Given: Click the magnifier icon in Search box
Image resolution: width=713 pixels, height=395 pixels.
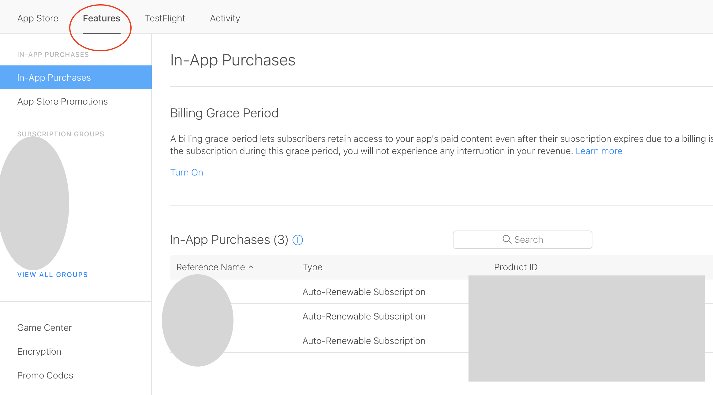Looking at the screenshot, I should point(507,239).
